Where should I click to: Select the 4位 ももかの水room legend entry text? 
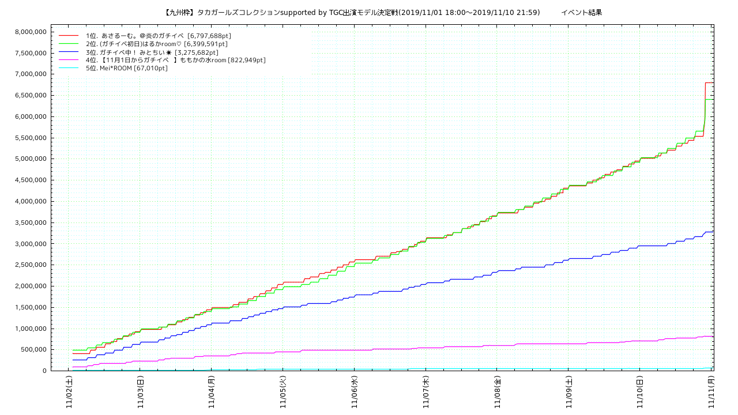pos(175,60)
